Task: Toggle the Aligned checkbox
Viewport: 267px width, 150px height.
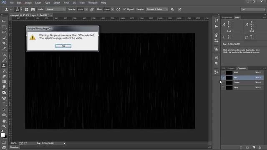Action: 124,9
